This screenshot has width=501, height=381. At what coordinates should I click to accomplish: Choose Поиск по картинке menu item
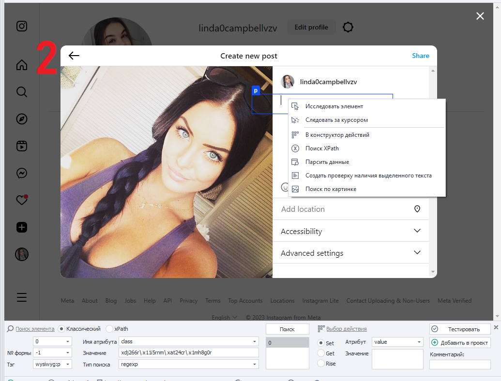click(x=367, y=189)
